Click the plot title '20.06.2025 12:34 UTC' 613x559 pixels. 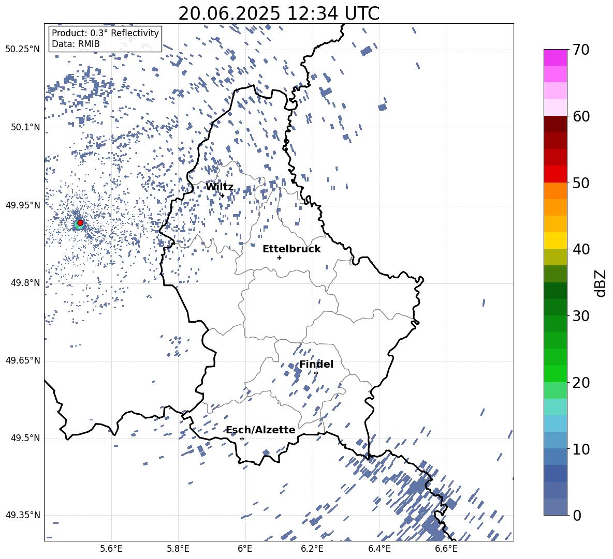(x=279, y=13)
